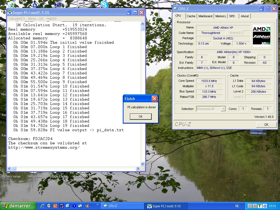Open the About...(A) menu in Super PI
The image size is (280, 210).
coord(36,19)
